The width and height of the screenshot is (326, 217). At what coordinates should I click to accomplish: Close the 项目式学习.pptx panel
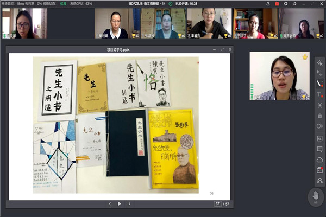pos(230,49)
